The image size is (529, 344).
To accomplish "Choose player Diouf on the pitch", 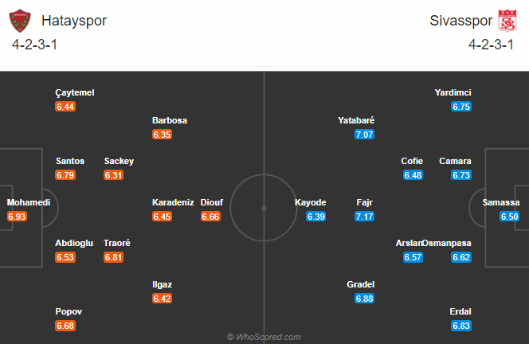I will (212, 202).
